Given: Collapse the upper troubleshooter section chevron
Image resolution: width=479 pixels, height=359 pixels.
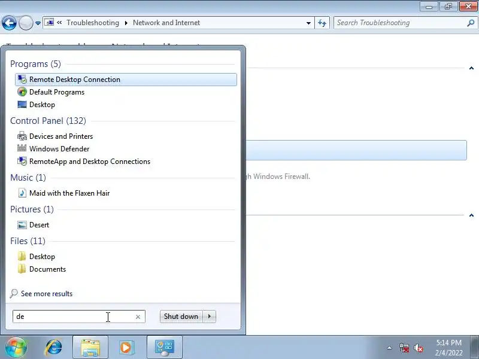Looking at the screenshot, I should pyautogui.click(x=471, y=68).
